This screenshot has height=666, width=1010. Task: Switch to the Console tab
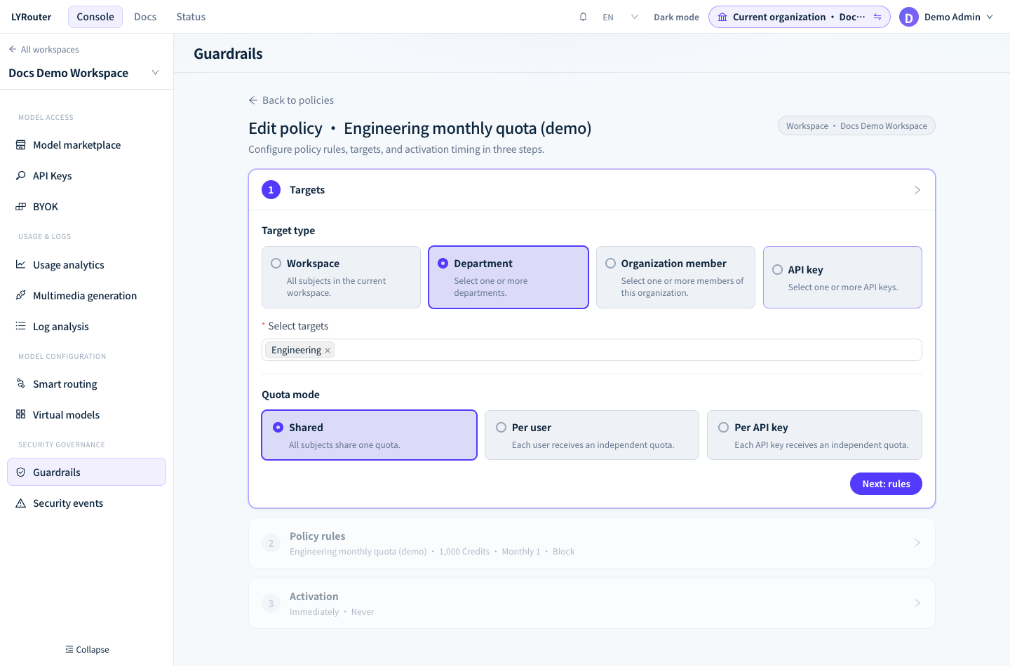pos(95,17)
